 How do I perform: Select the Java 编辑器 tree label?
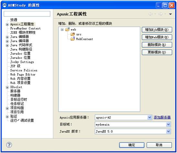point(19,37)
